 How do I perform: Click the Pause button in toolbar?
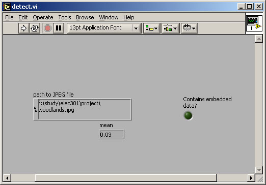pyautogui.click(x=59, y=28)
